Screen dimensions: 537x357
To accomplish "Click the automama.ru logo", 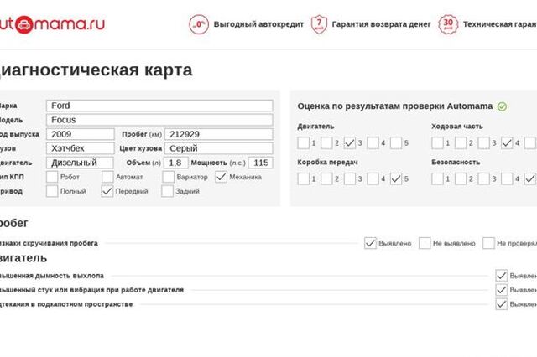I will pyautogui.click(x=52, y=24).
